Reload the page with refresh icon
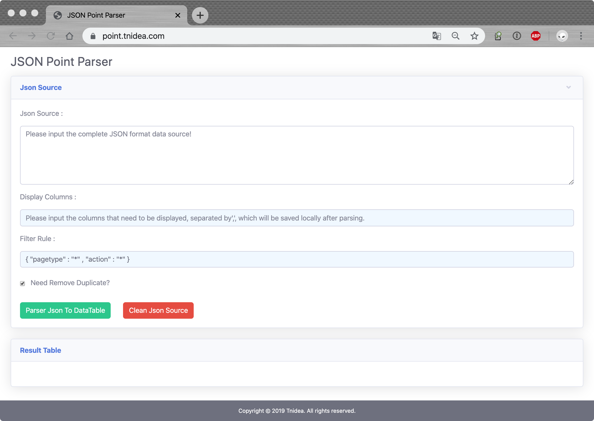594x421 pixels. 51,36
